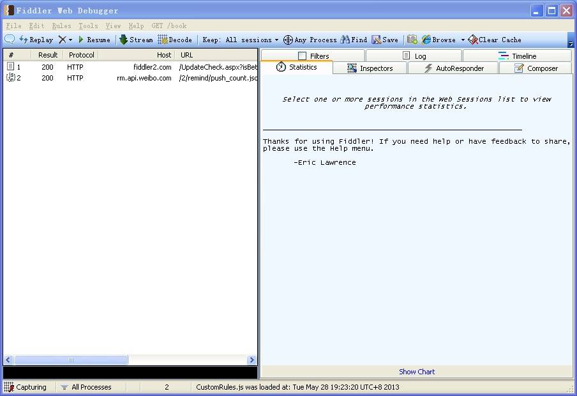Viewport: 577px width, 396px height.
Task: Open the Remove sessions dropdown arrow
Action: tap(70, 40)
